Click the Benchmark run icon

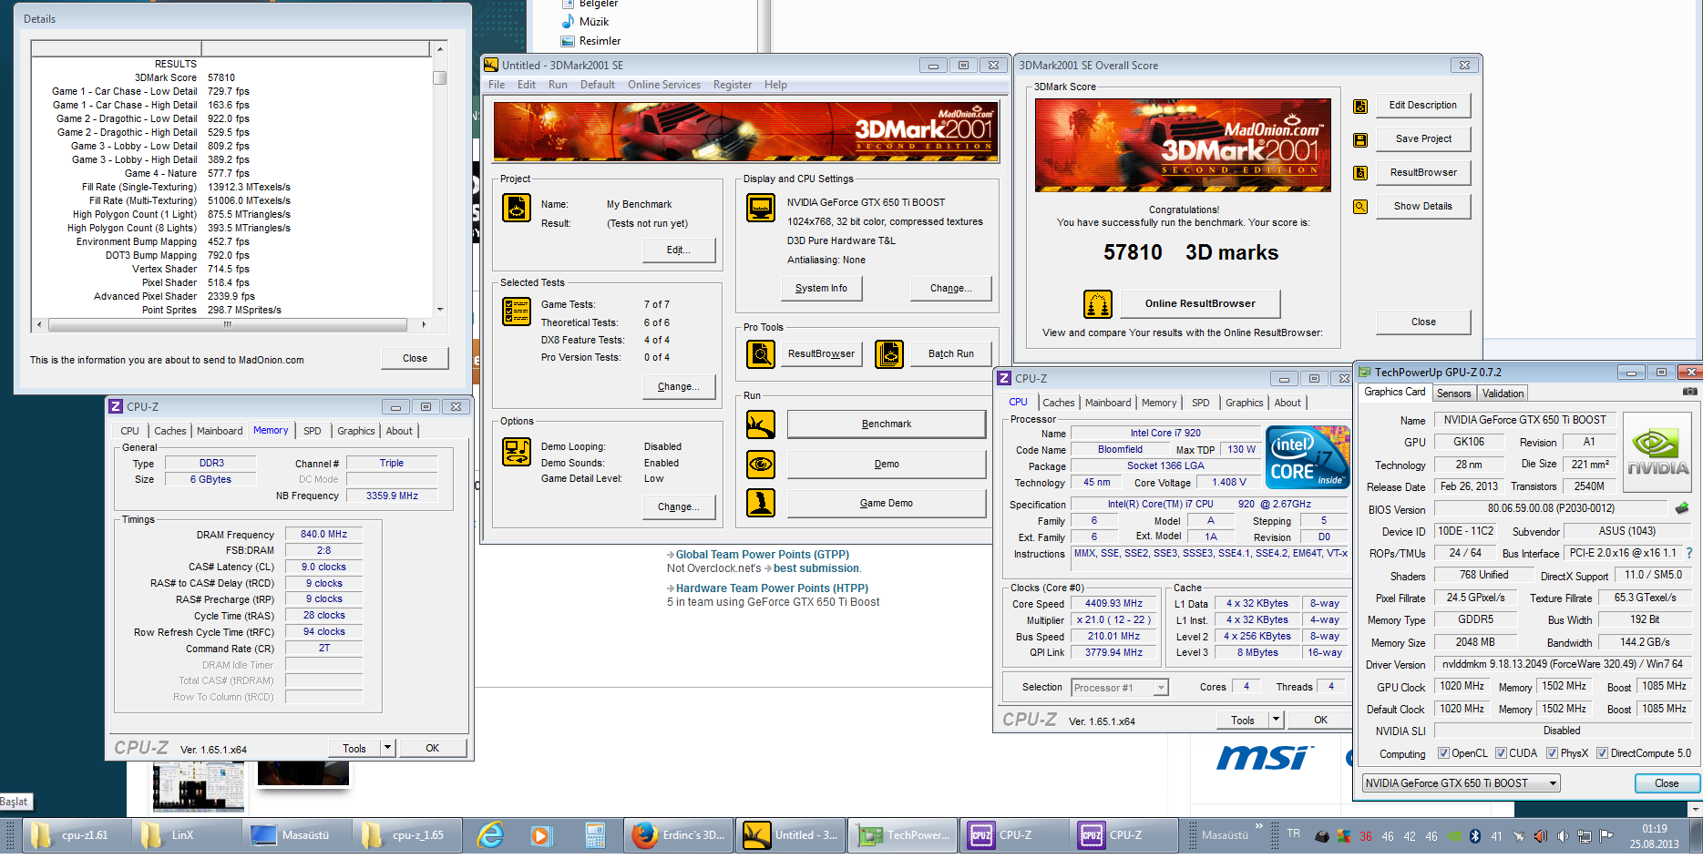coord(761,424)
